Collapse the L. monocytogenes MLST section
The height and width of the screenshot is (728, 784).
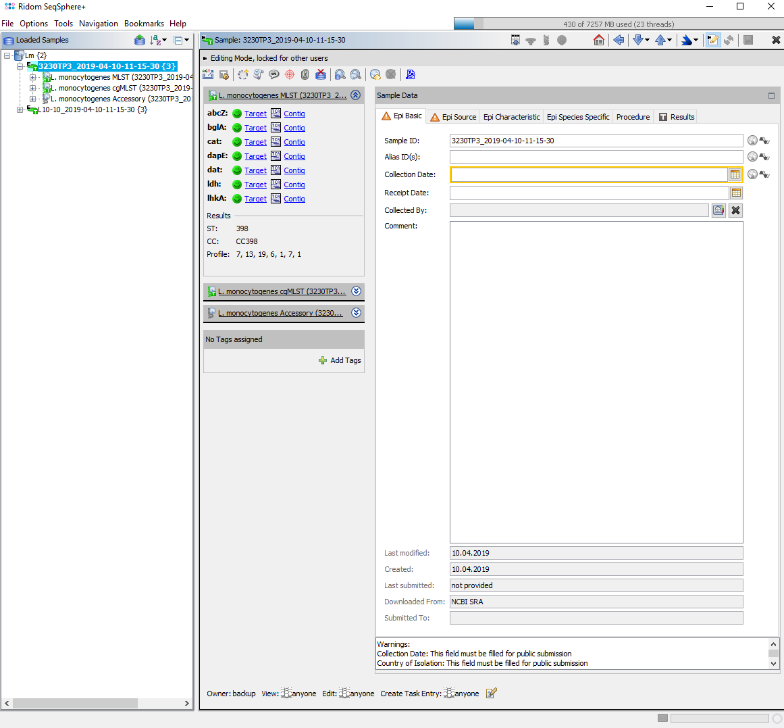[x=356, y=95]
